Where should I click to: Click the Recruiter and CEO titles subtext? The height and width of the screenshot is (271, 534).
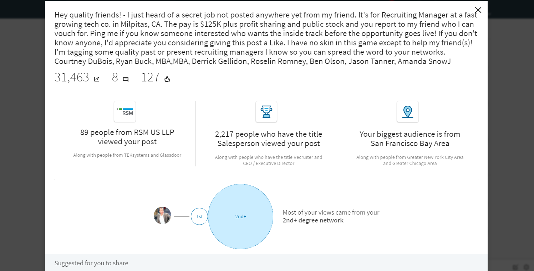coord(269,160)
